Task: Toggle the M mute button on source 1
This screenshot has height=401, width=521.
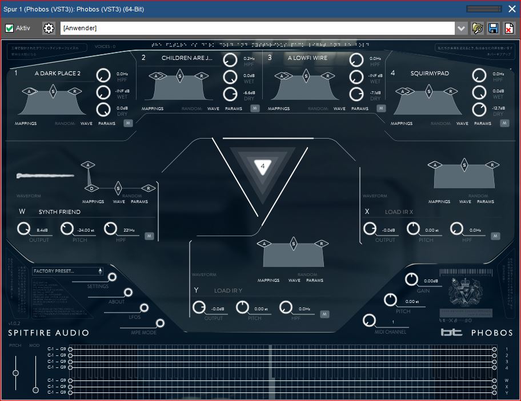Action: (128, 123)
